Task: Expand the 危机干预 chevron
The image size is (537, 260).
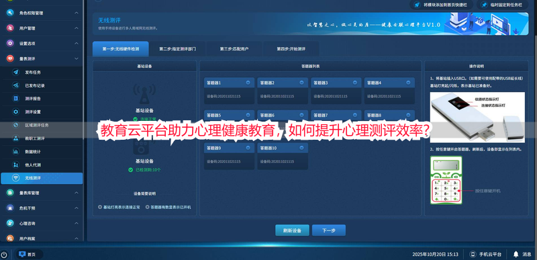Action: [x=77, y=208]
